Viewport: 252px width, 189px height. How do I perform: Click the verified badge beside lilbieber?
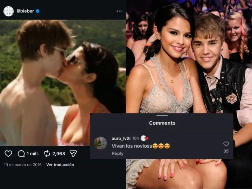click(x=38, y=11)
